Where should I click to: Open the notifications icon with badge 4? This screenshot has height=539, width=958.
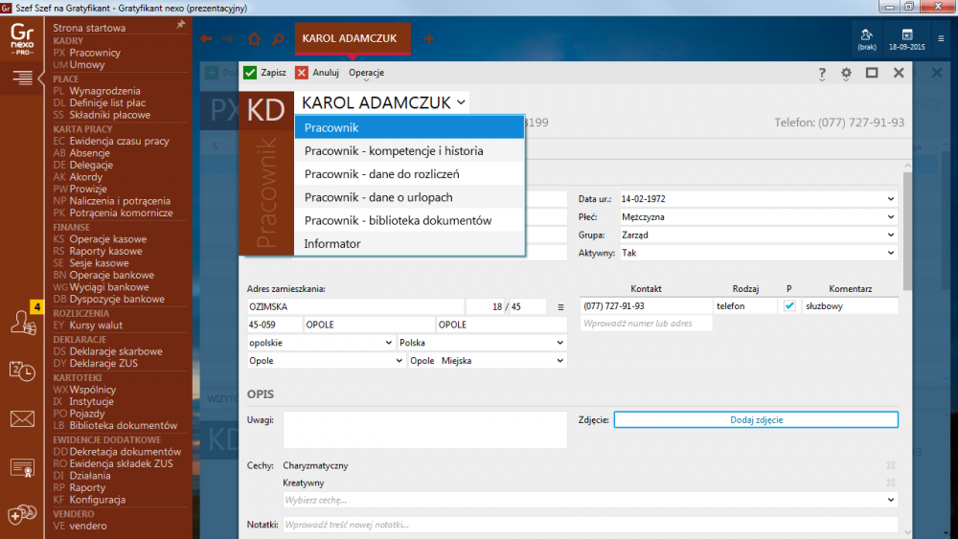tap(23, 322)
